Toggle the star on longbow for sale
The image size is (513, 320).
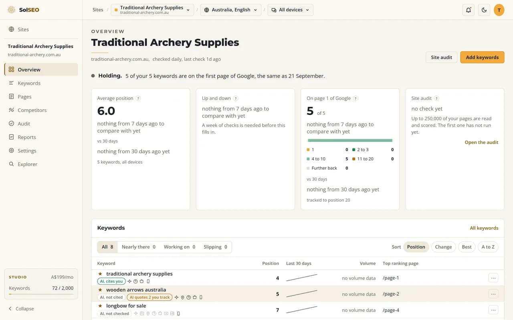click(100, 306)
